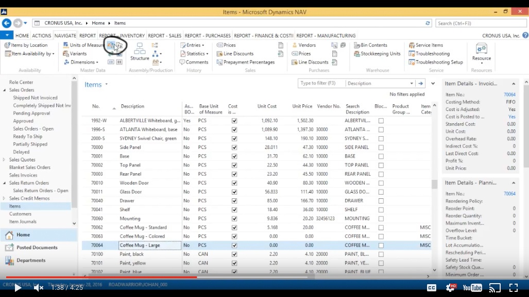Screen dimensions: 529x297
Task: Open the Help question mark icon
Action: pos(525,35)
